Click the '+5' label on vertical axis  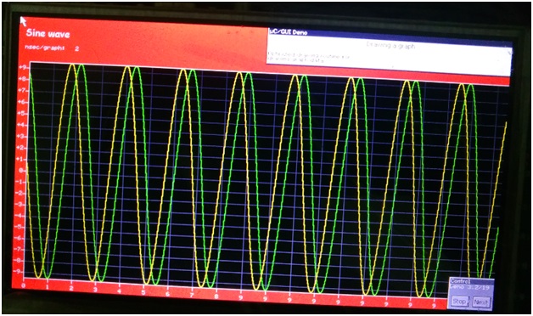click(21, 113)
